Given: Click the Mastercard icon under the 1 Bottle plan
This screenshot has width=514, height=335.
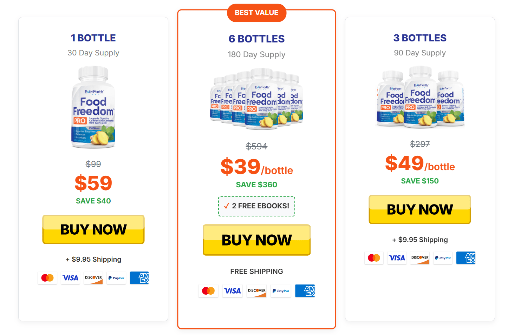Looking at the screenshot, I should [x=47, y=277].
